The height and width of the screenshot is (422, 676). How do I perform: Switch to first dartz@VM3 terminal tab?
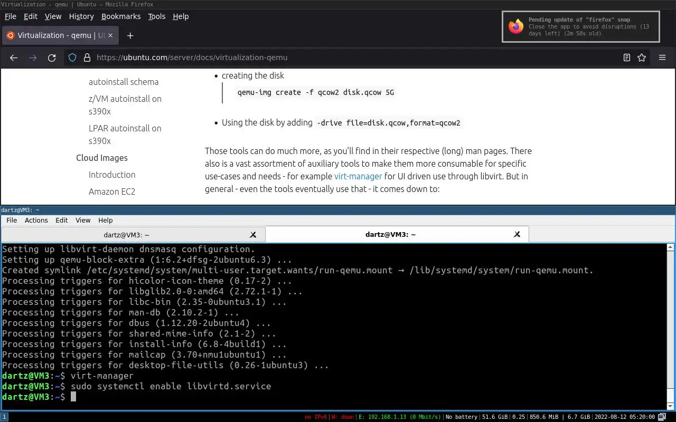132,235
